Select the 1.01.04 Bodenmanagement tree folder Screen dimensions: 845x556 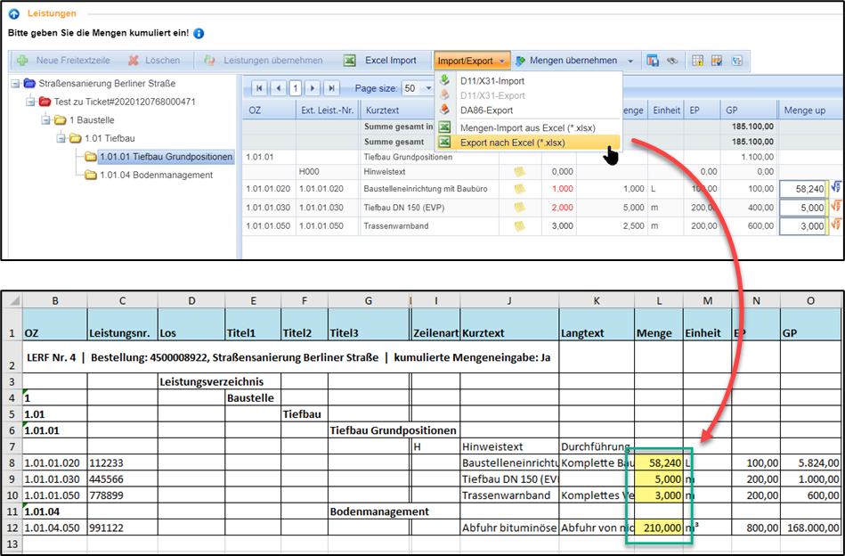(x=156, y=175)
